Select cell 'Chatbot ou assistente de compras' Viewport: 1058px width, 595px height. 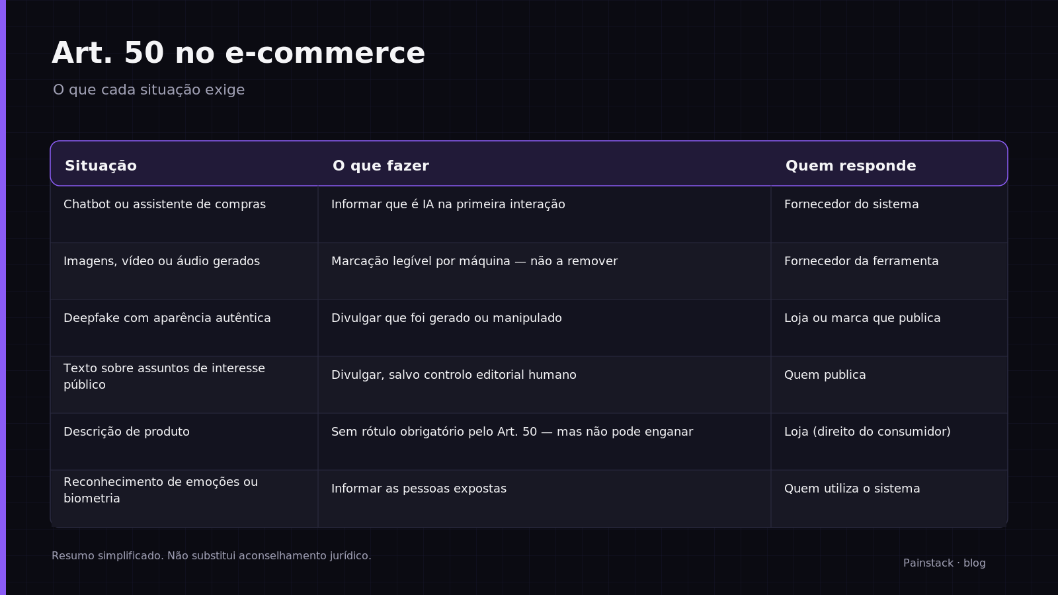click(184, 214)
